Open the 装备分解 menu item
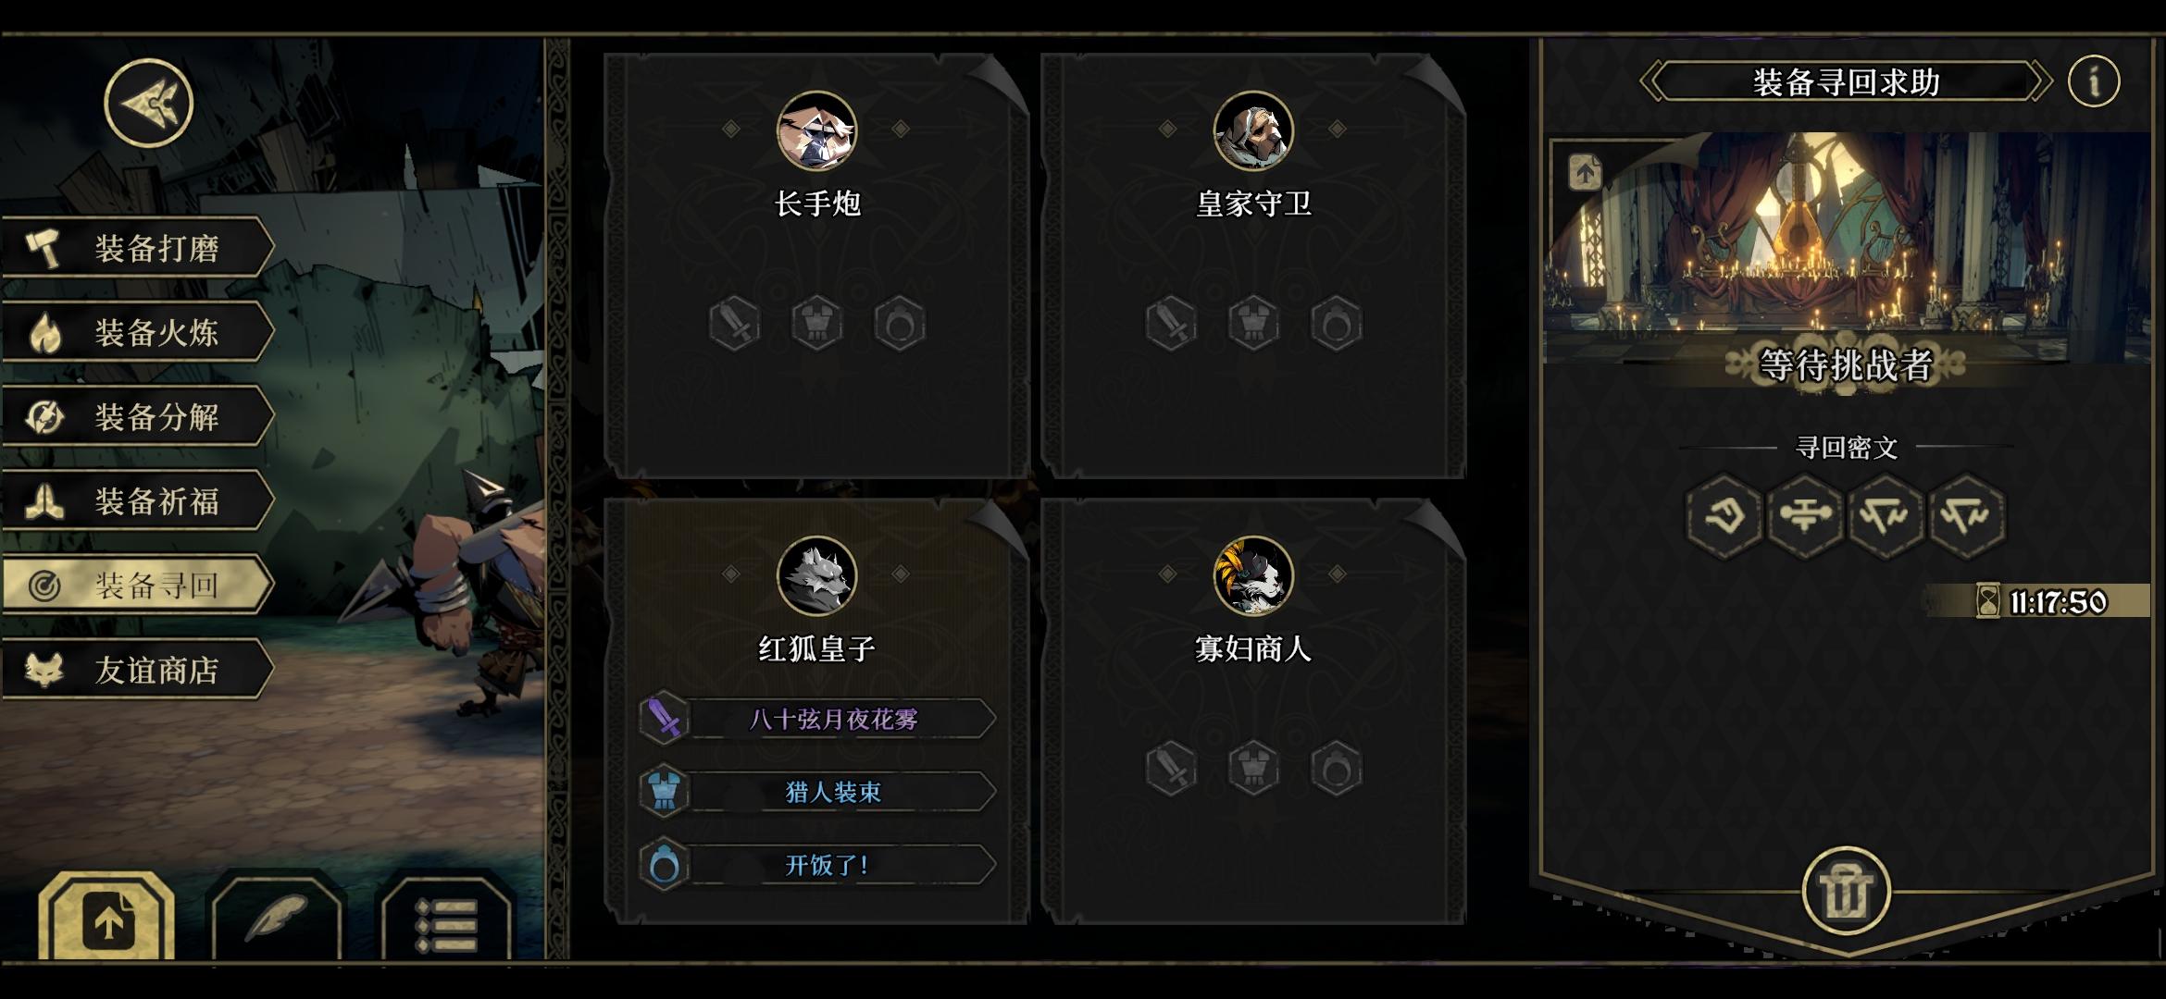 138,416
